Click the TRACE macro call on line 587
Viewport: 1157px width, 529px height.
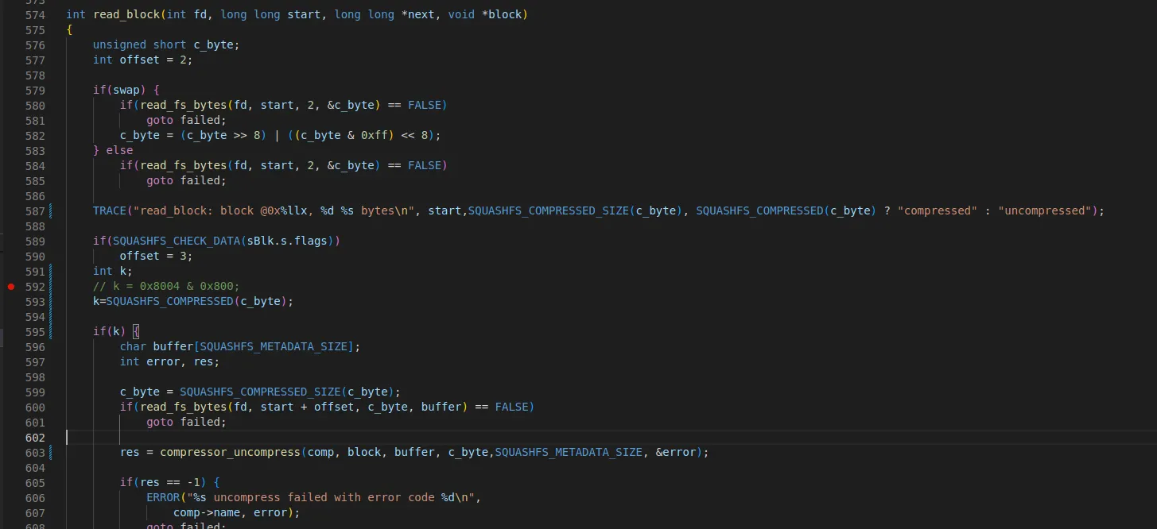[x=110, y=210]
